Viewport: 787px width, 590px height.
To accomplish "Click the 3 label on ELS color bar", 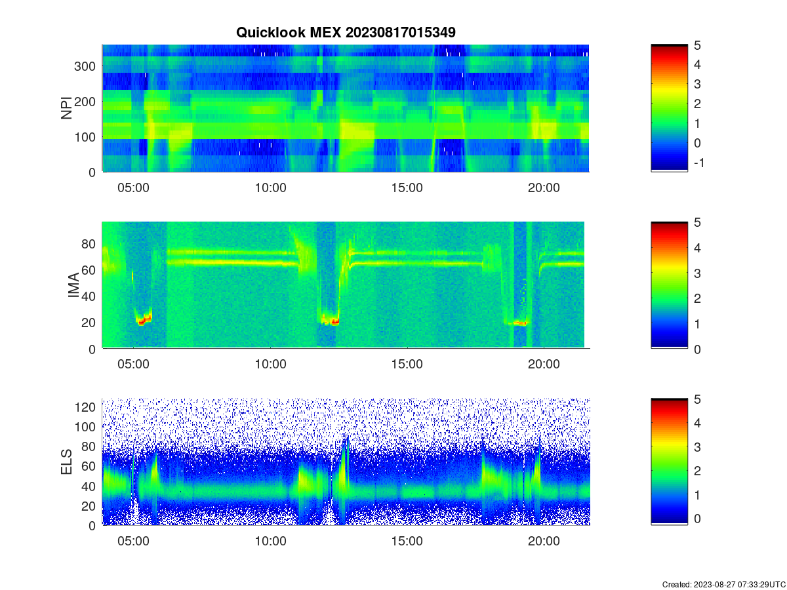I will pos(698,447).
